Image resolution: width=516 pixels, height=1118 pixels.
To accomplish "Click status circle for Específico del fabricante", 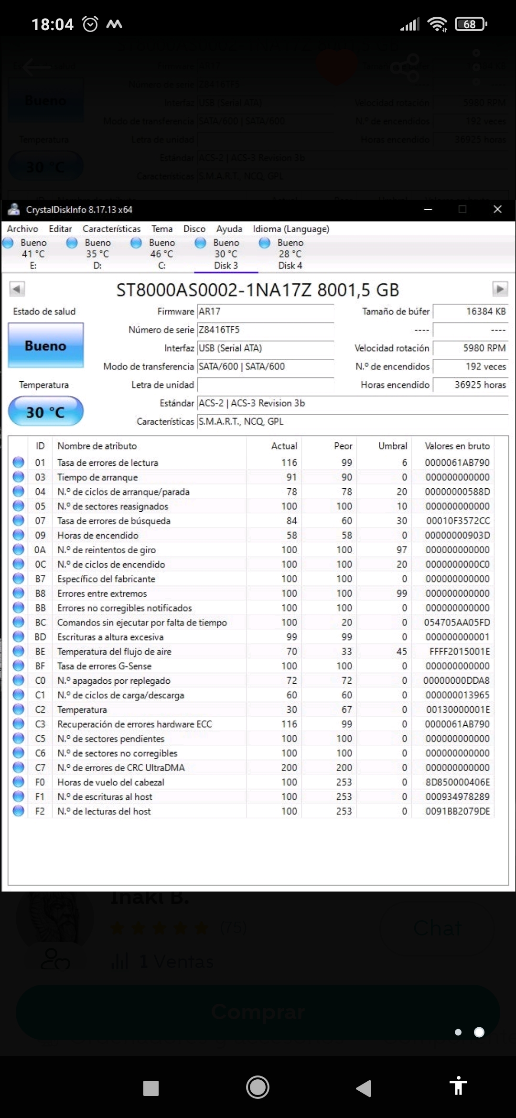I will point(19,579).
